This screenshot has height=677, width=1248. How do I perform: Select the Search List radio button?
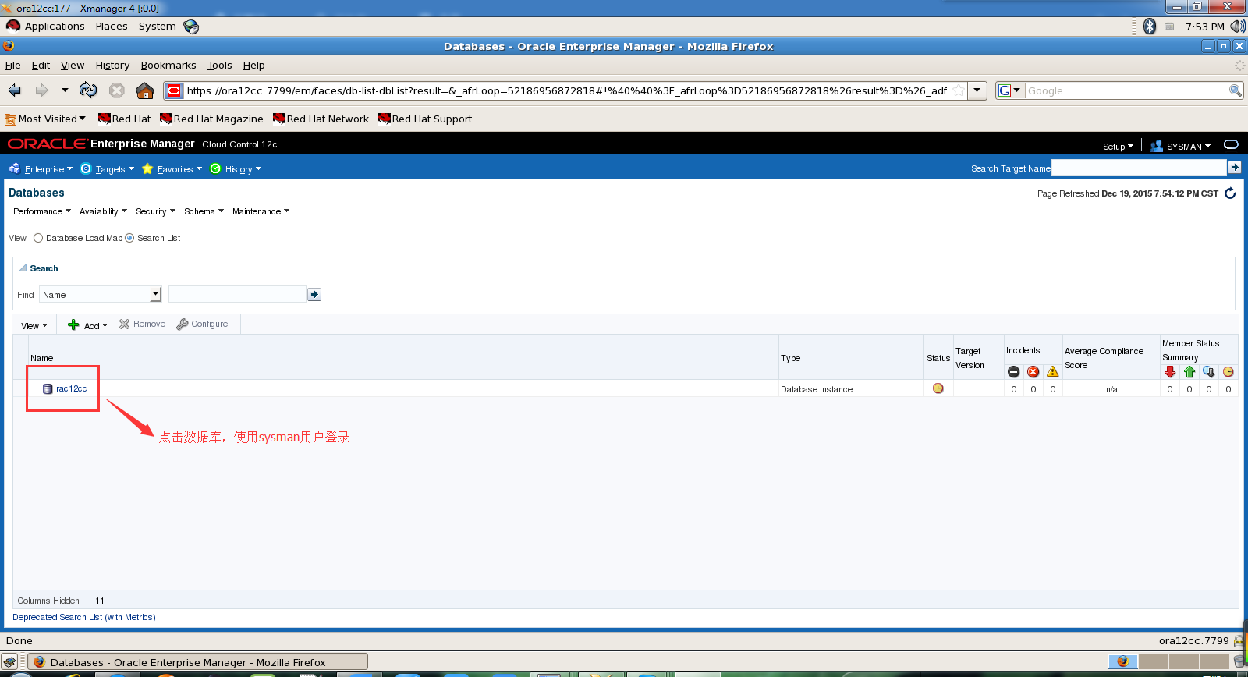pos(129,238)
